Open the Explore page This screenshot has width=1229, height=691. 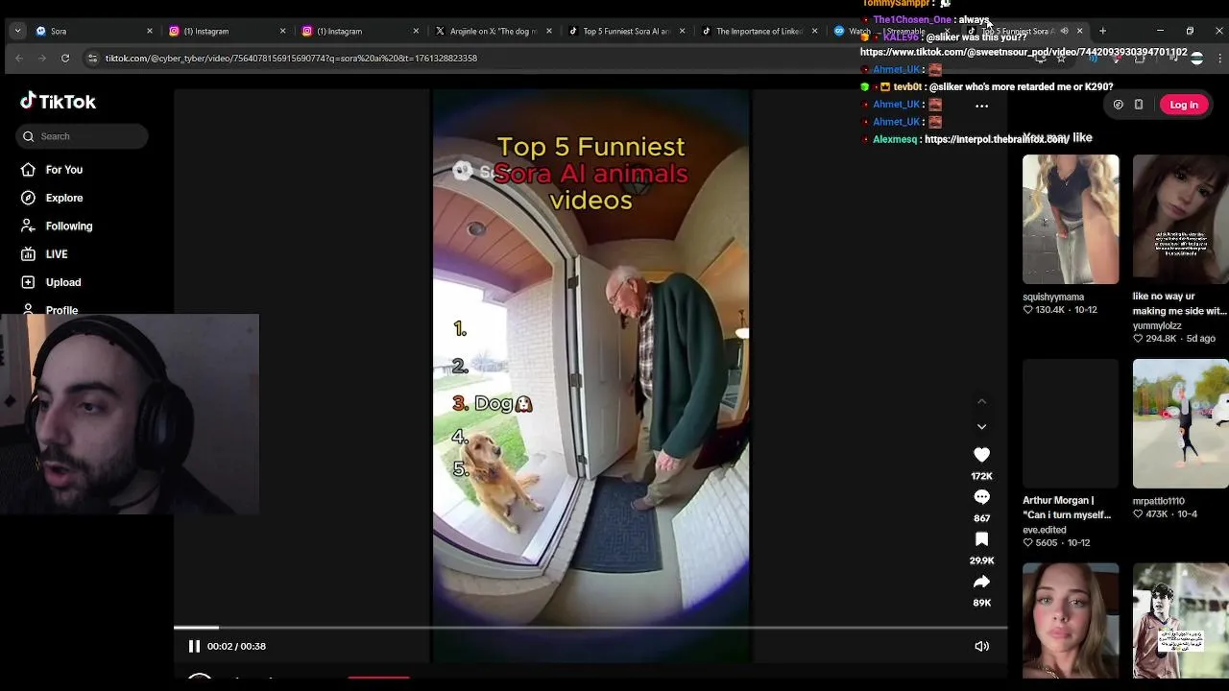(64, 198)
